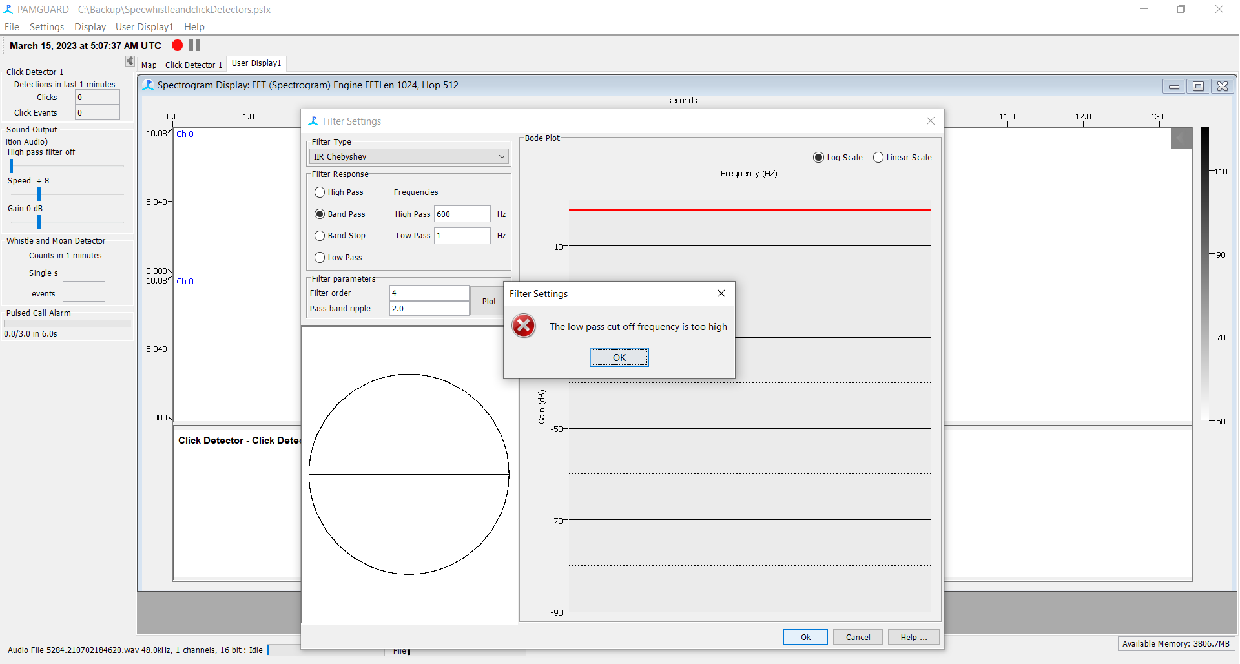Restore down the PAMGUARD main window
Image resolution: width=1240 pixels, height=664 pixels.
click(x=1181, y=9)
